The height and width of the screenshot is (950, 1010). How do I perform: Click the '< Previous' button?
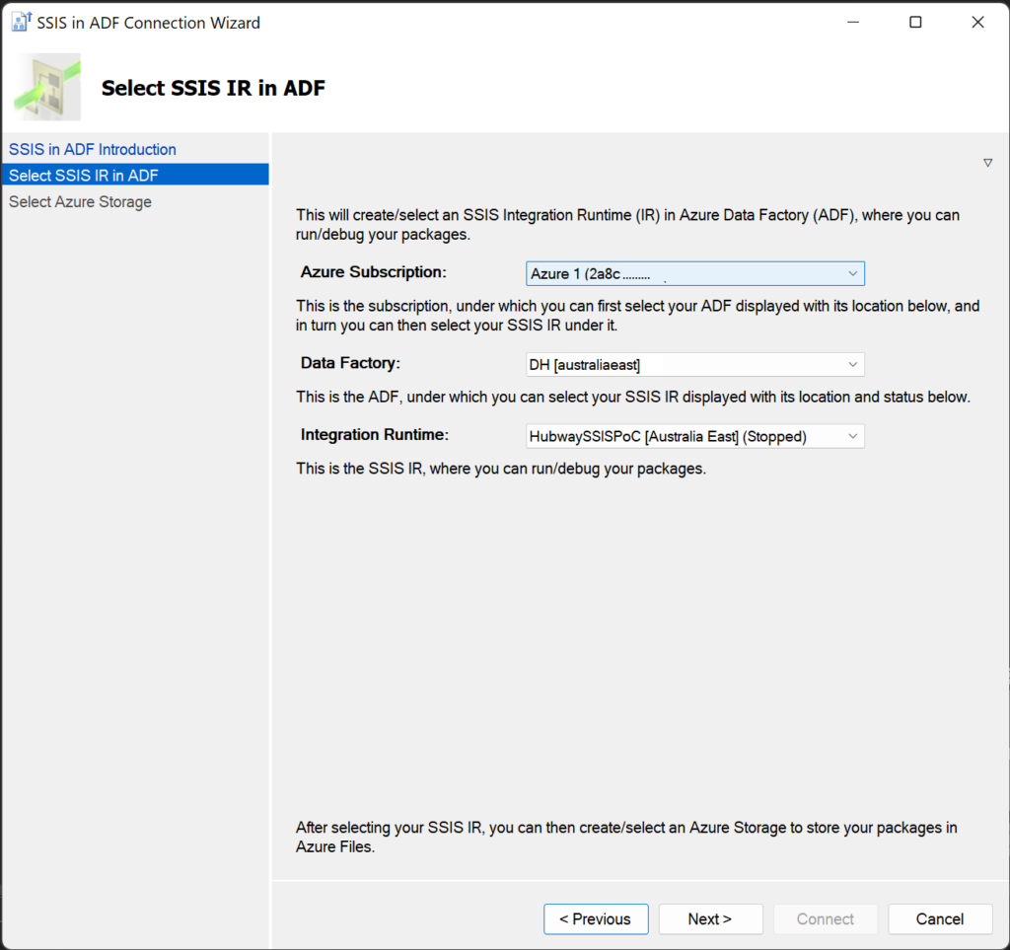click(596, 918)
